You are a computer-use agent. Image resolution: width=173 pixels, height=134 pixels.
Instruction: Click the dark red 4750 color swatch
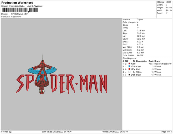click(x=129, y=64)
